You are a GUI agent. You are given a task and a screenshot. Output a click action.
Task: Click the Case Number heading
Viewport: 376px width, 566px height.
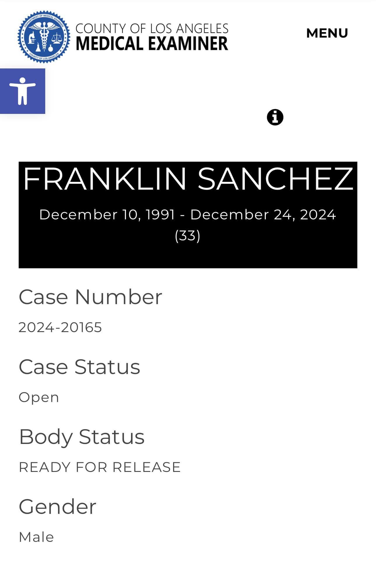pyautogui.click(x=90, y=297)
